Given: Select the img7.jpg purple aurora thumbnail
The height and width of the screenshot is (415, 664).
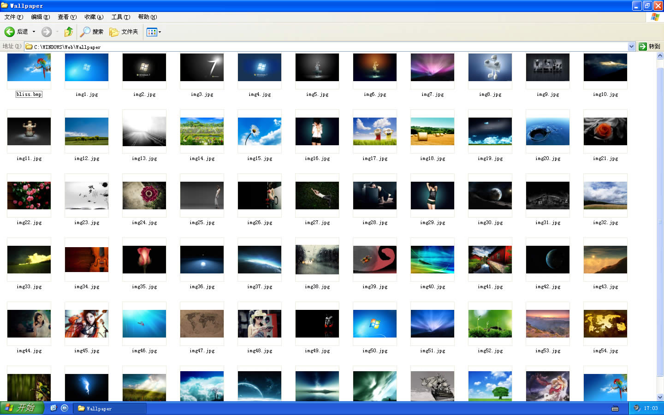Looking at the screenshot, I should [433, 67].
